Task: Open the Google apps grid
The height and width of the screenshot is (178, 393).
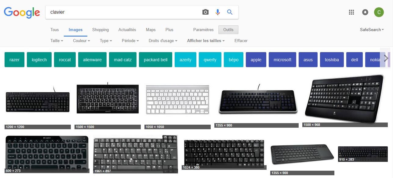Action: click(351, 12)
